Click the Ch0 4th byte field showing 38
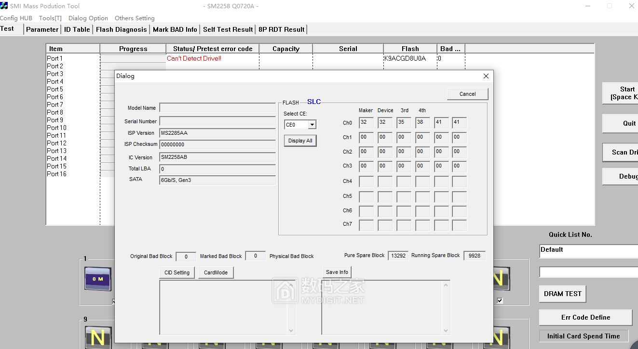This screenshot has width=638, height=349. 422,123
